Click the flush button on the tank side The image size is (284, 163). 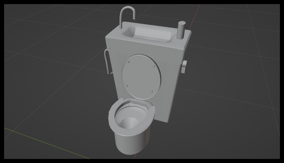pyautogui.click(x=184, y=67)
